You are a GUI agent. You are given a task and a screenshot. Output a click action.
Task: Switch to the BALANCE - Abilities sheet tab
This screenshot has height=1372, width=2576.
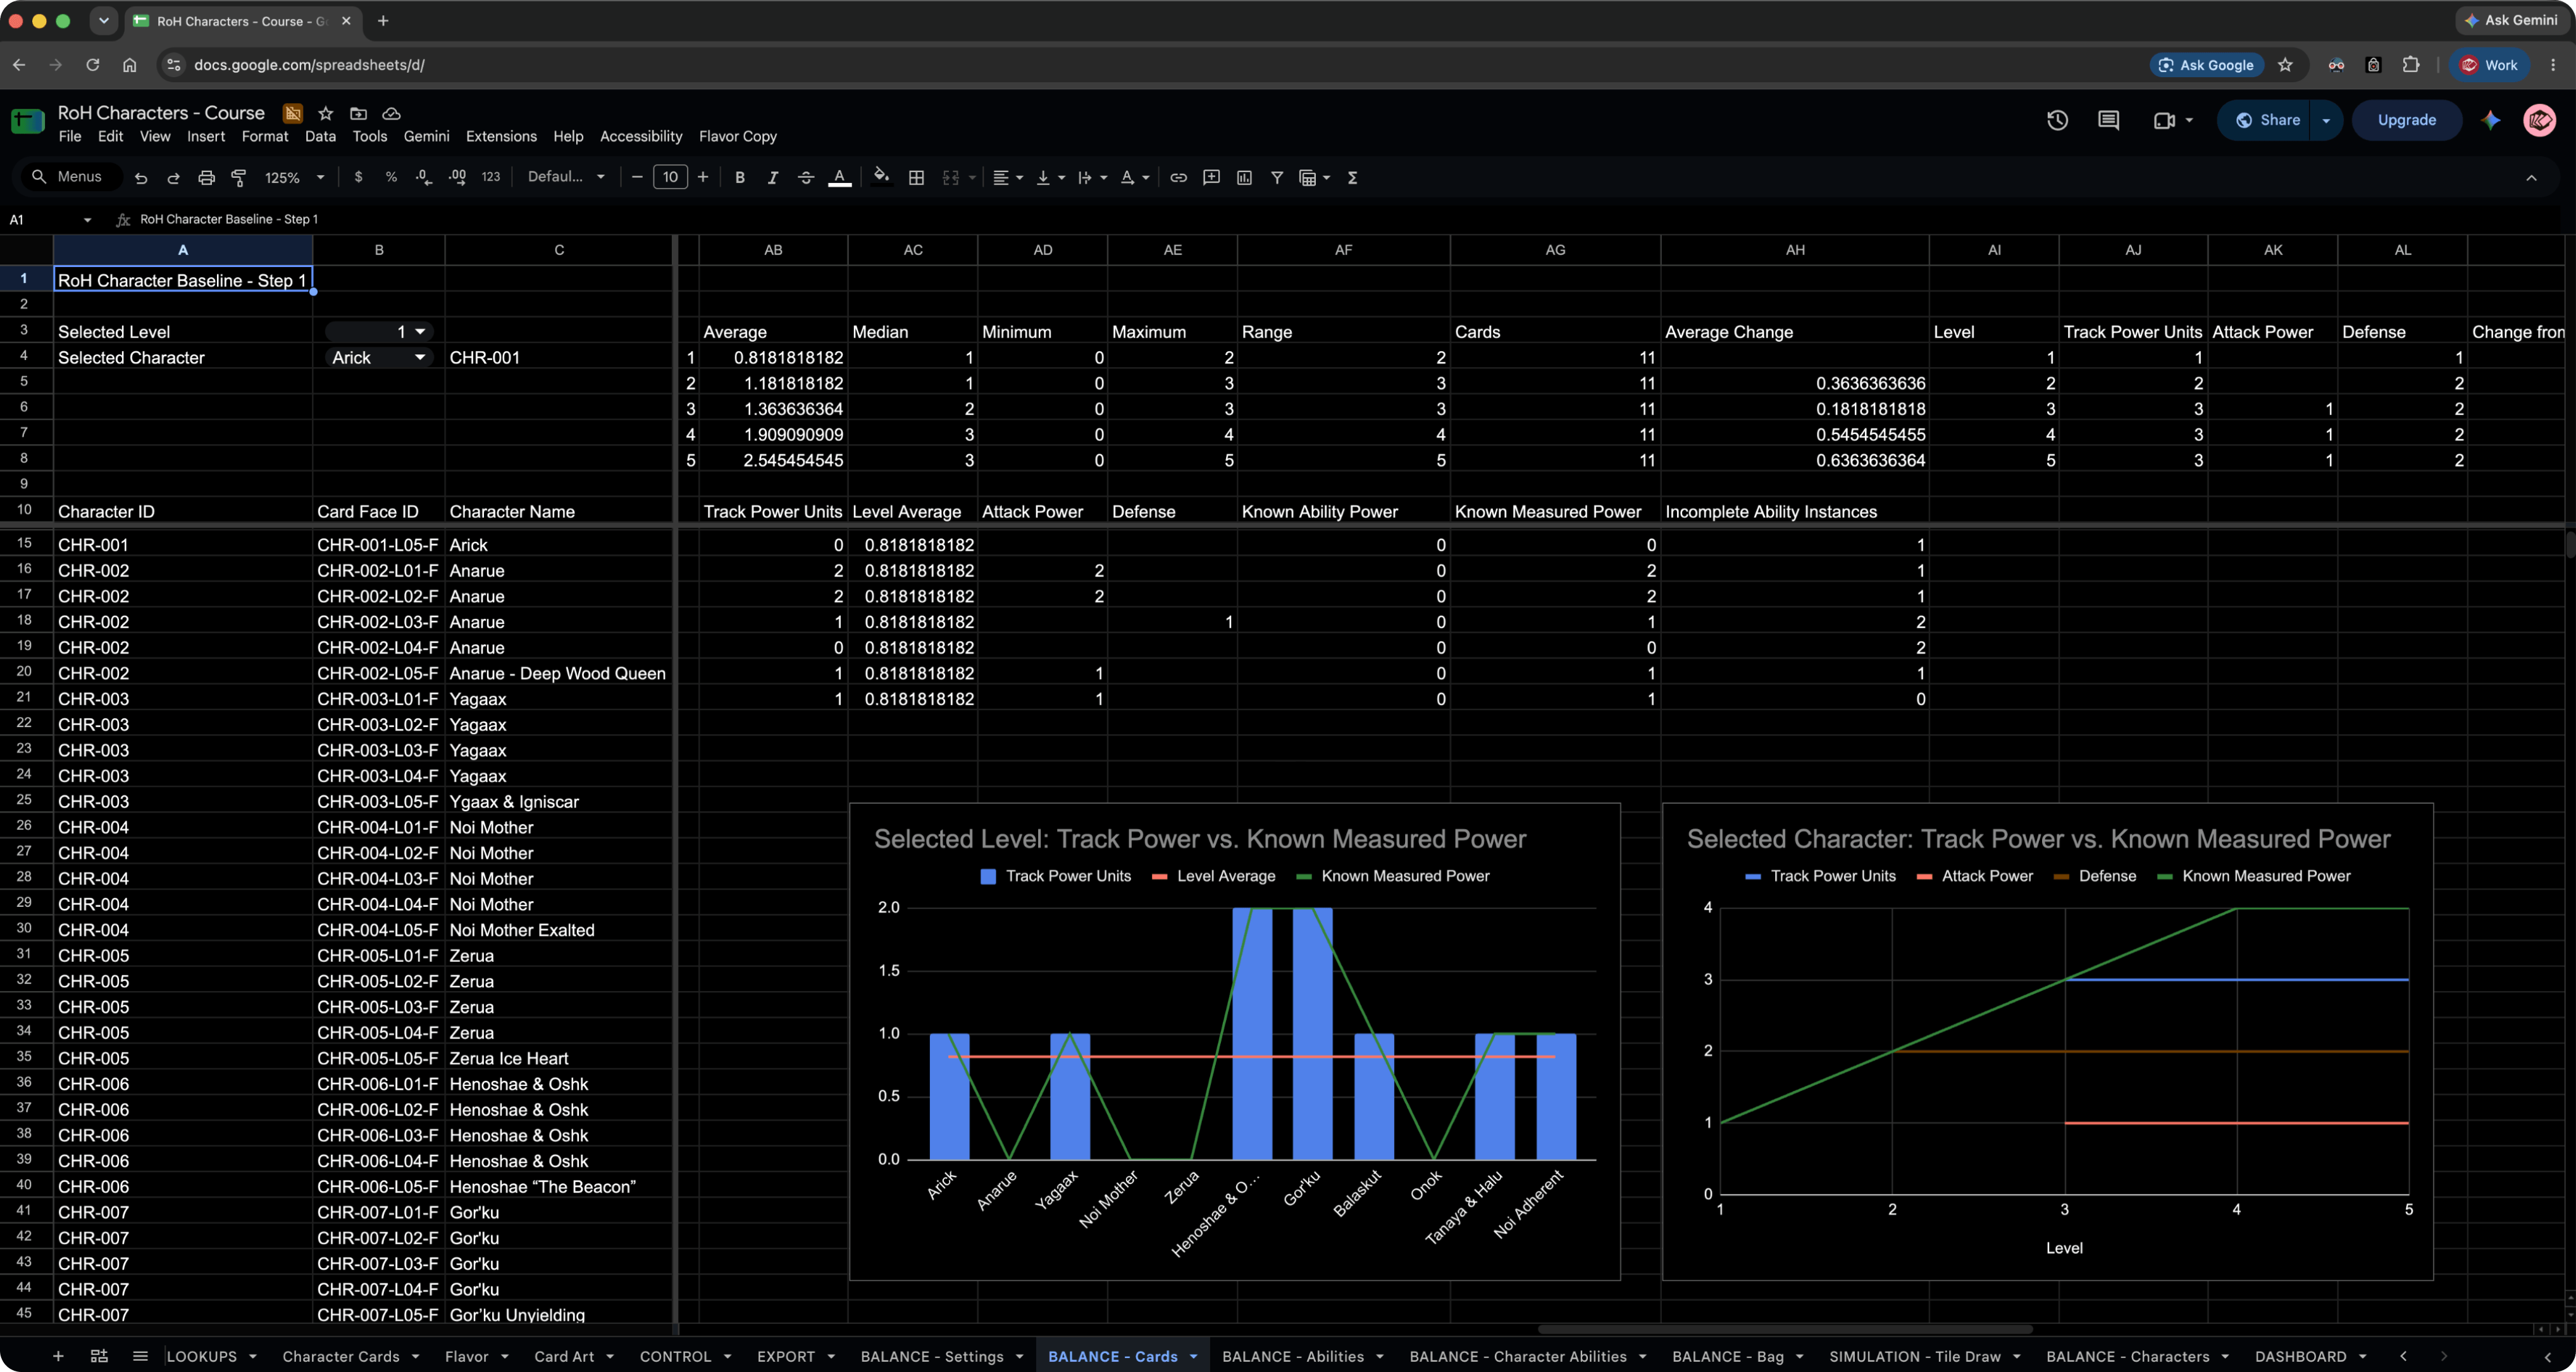[1303, 1356]
